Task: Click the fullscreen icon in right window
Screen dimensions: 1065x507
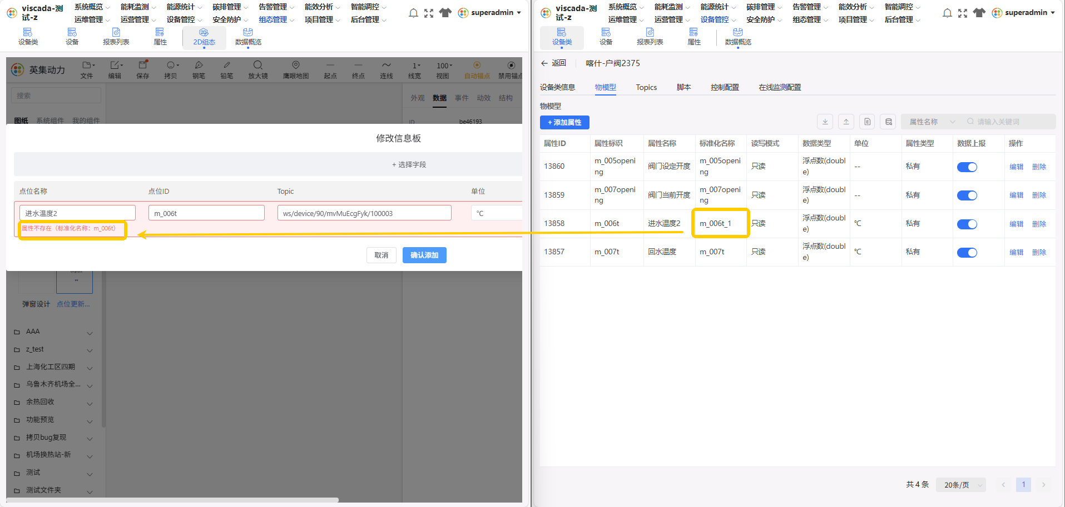Action: [x=963, y=13]
